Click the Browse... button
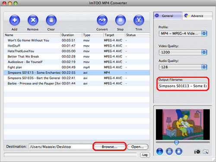 click(109, 147)
